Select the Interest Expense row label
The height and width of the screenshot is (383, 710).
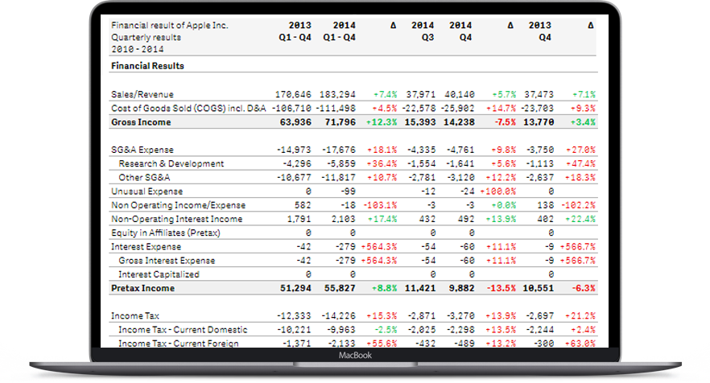(146, 246)
